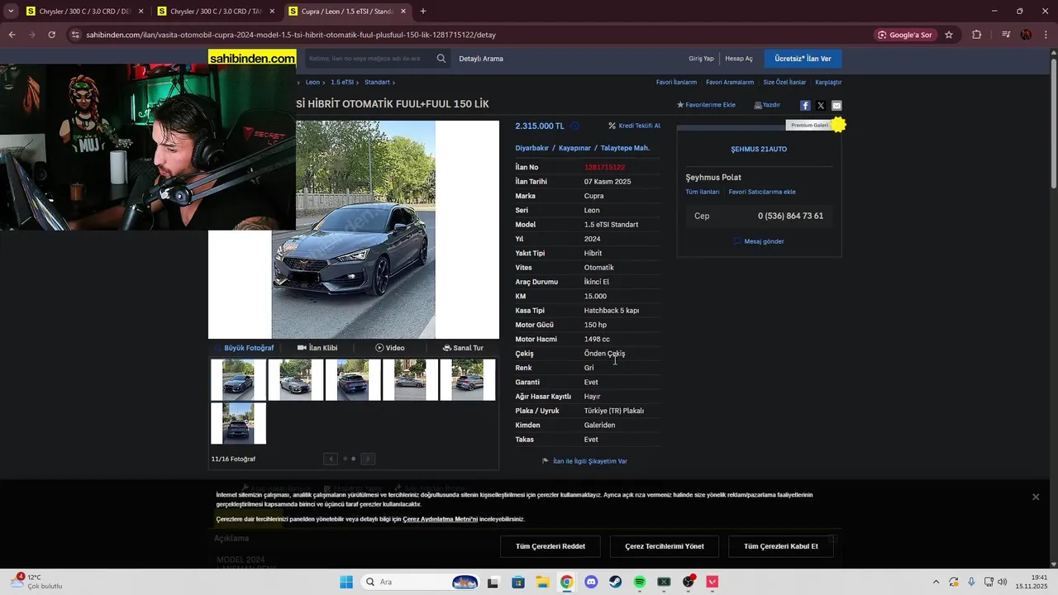Screen dimensions: 1058x595
Task: Click the microphone icon in system tray
Action: [971, 582]
